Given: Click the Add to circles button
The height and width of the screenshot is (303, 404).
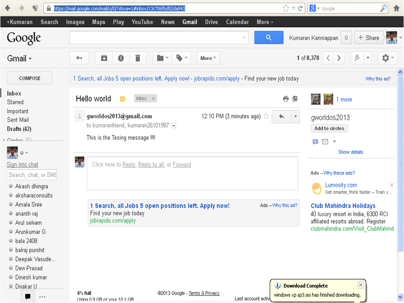Looking at the screenshot, I should coord(329,128).
